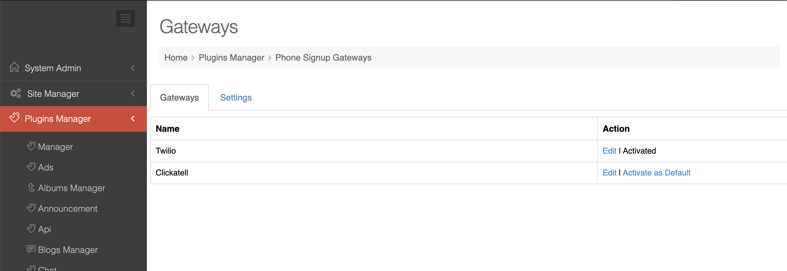Open the Manager sidebar item
Viewport: 787px width, 271px height.
[x=55, y=147]
